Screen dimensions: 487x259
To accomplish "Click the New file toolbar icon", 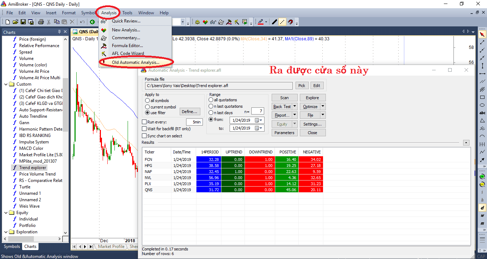I will [7, 22].
